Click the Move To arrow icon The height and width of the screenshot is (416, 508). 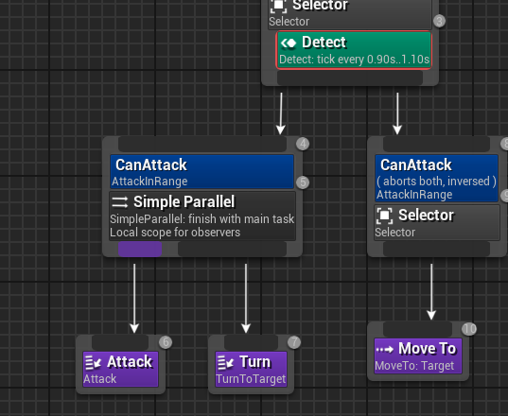pos(385,349)
